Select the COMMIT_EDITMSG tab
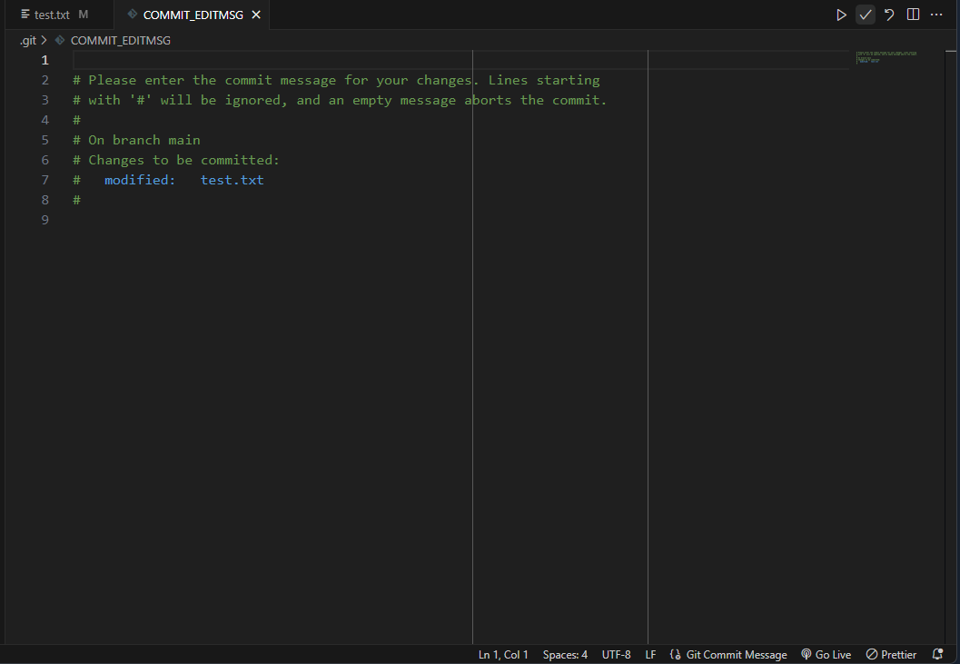 tap(193, 15)
